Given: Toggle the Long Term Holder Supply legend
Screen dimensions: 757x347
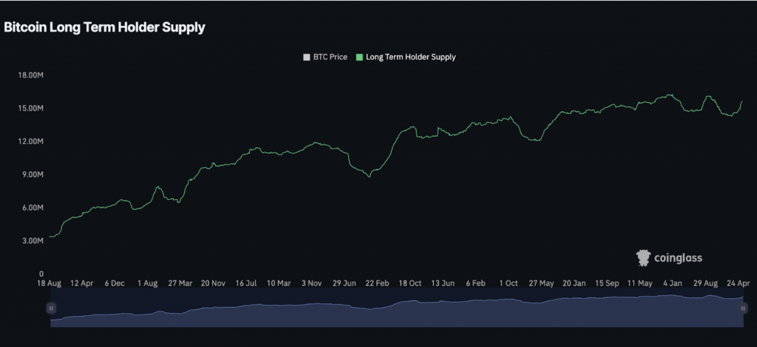Looking at the screenshot, I should [x=406, y=57].
